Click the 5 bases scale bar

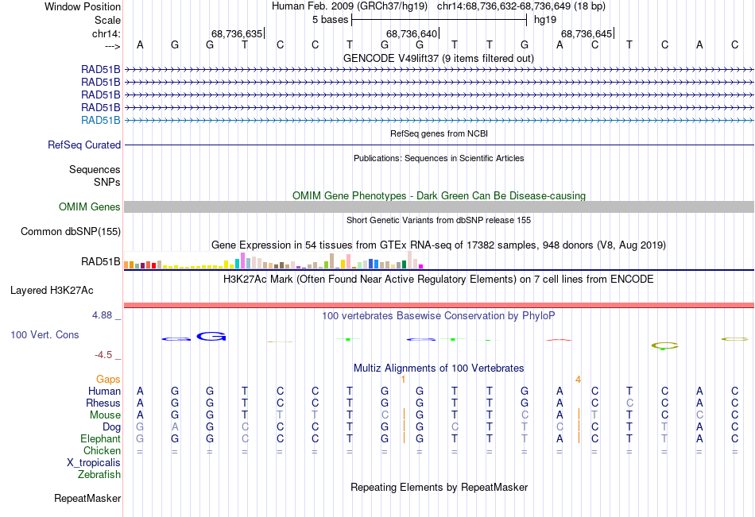click(x=439, y=20)
